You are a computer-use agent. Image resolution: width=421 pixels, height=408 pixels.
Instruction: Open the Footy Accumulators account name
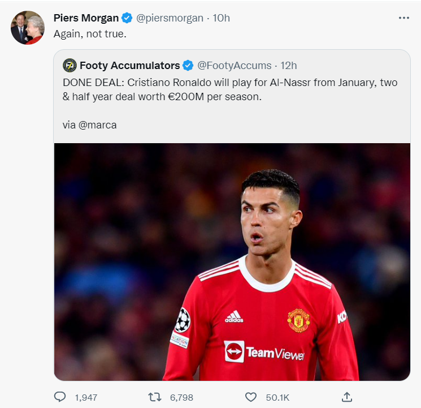(130, 65)
